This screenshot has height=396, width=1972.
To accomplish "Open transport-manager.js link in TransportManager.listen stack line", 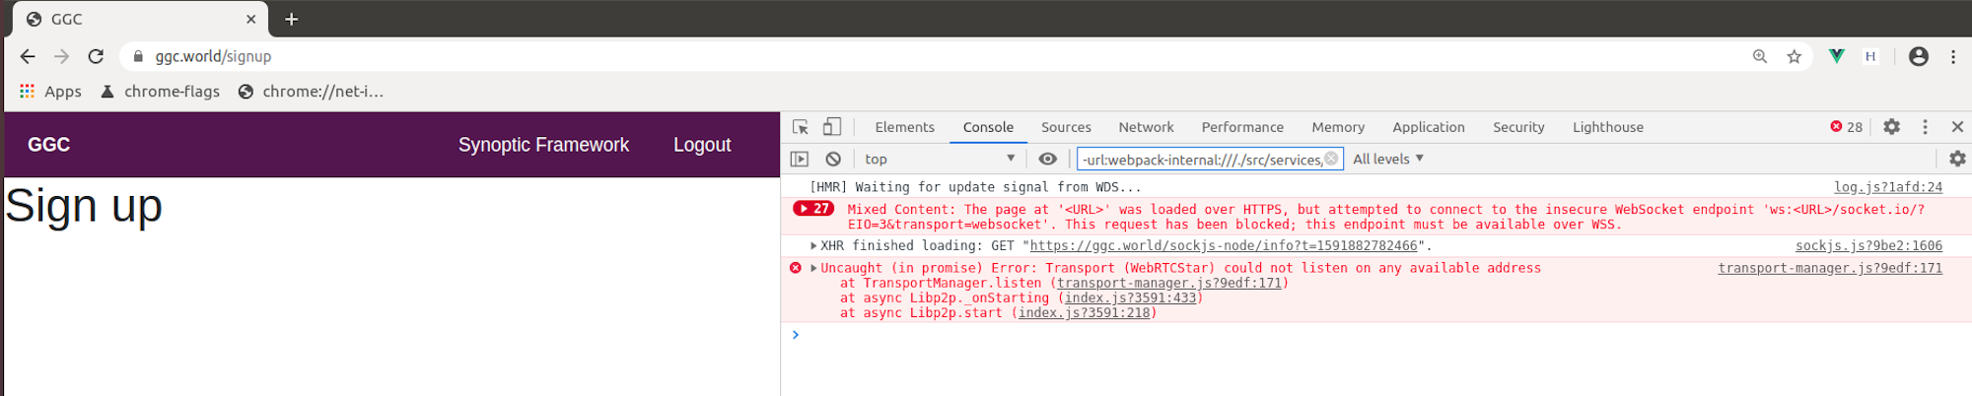I will tap(1169, 284).
